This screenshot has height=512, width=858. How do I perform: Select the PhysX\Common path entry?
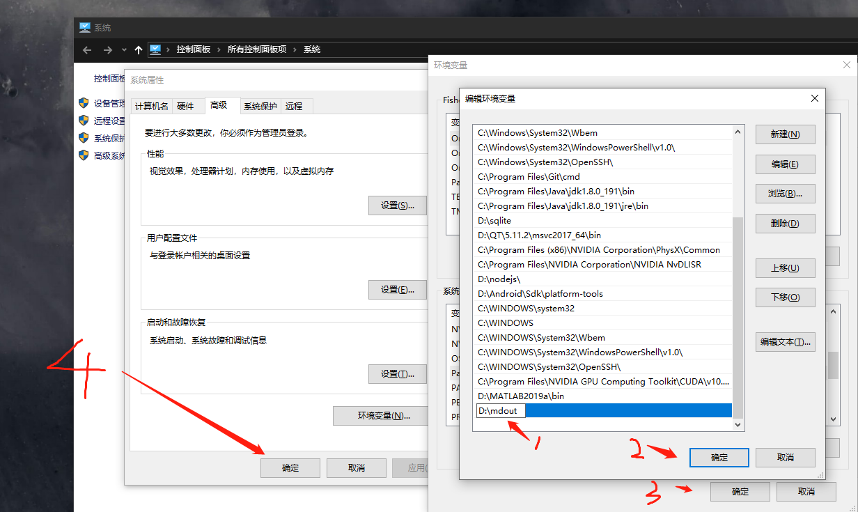tap(603, 250)
